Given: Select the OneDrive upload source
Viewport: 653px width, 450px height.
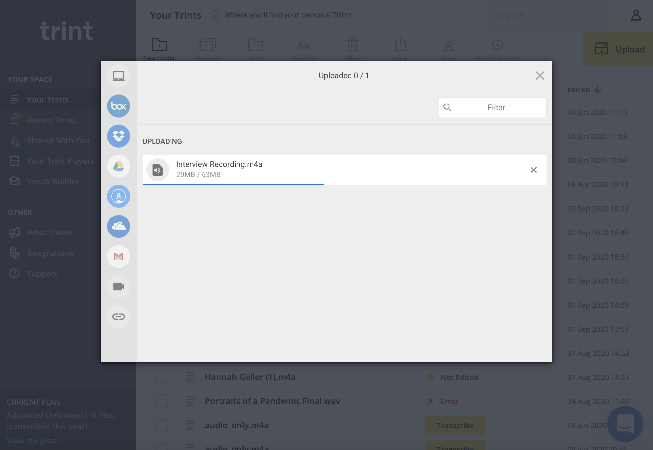Looking at the screenshot, I should coord(118,226).
